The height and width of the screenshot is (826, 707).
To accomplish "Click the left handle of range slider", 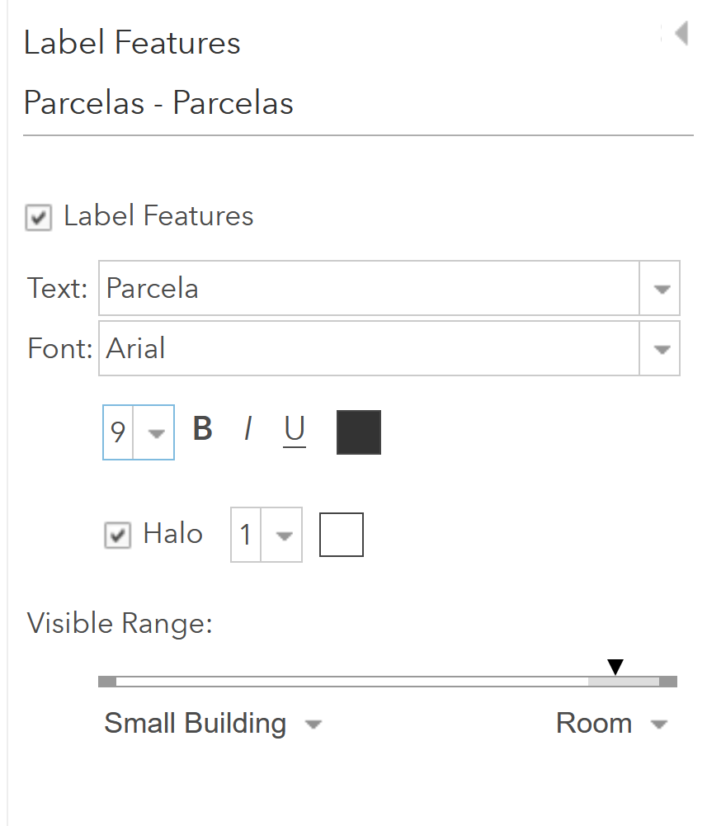I will click(x=107, y=682).
